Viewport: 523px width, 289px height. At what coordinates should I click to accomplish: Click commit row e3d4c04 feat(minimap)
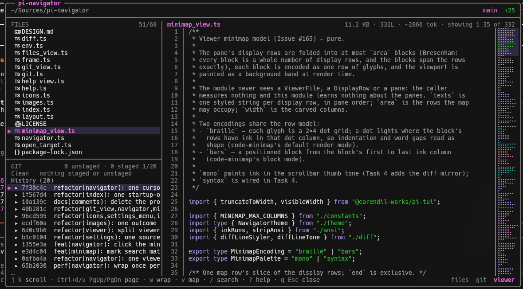(84, 252)
